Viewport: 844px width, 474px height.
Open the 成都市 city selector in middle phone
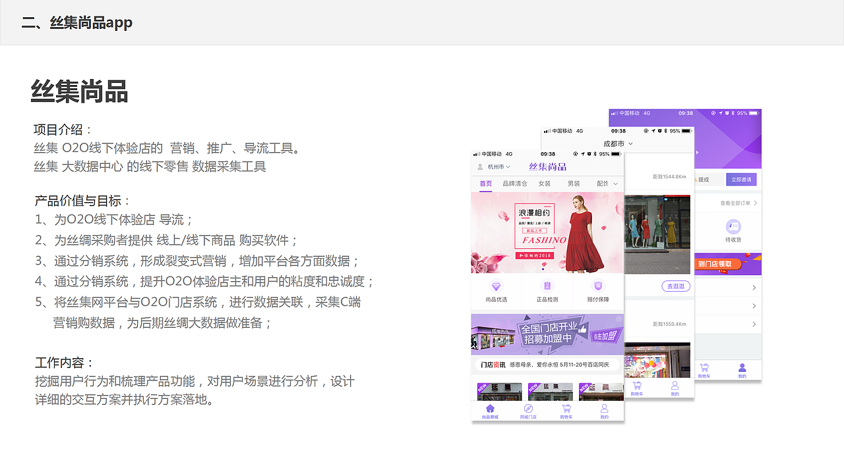point(618,144)
